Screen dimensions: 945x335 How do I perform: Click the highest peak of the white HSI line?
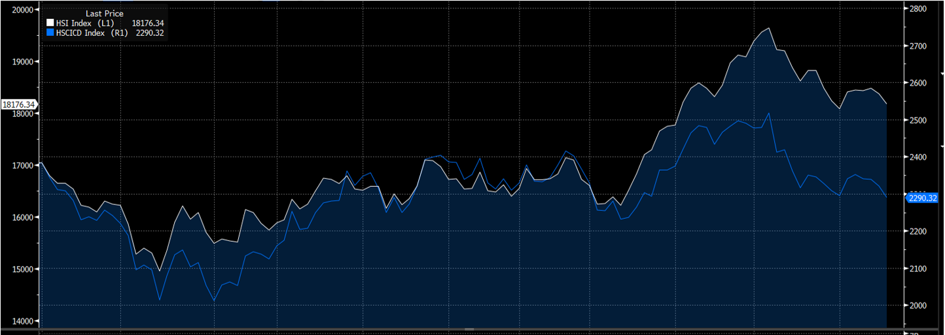(768, 28)
